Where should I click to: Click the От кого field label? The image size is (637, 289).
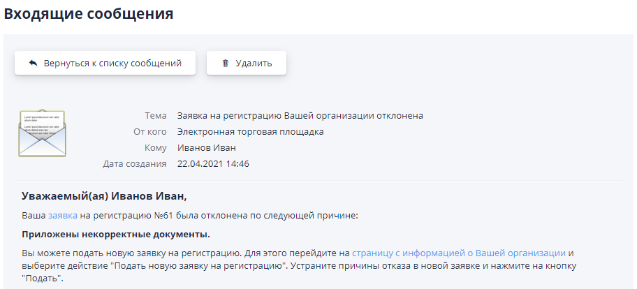(x=149, y=131)
